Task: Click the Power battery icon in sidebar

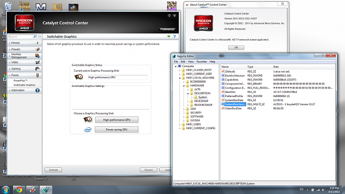Action: 37,75
